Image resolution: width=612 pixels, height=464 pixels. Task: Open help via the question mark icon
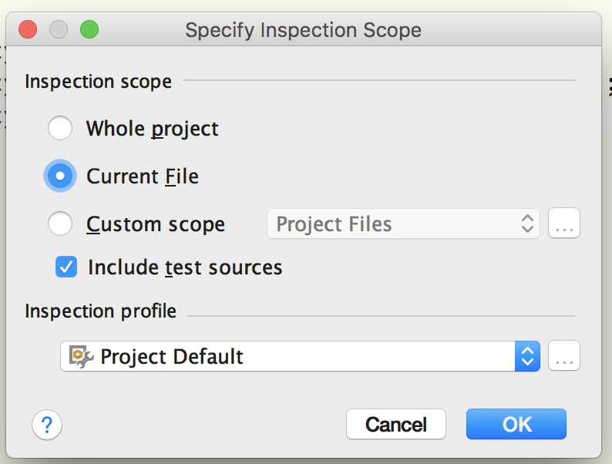click(x=47, y=425)
